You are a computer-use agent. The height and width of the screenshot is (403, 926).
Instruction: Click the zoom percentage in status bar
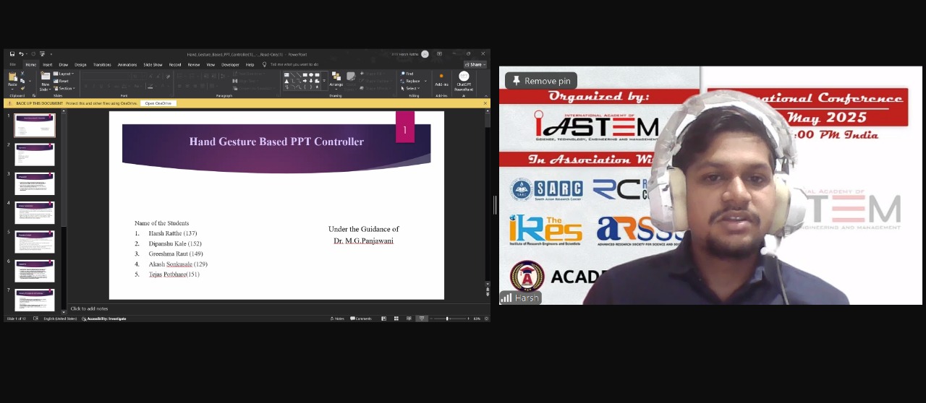point(477,318)
